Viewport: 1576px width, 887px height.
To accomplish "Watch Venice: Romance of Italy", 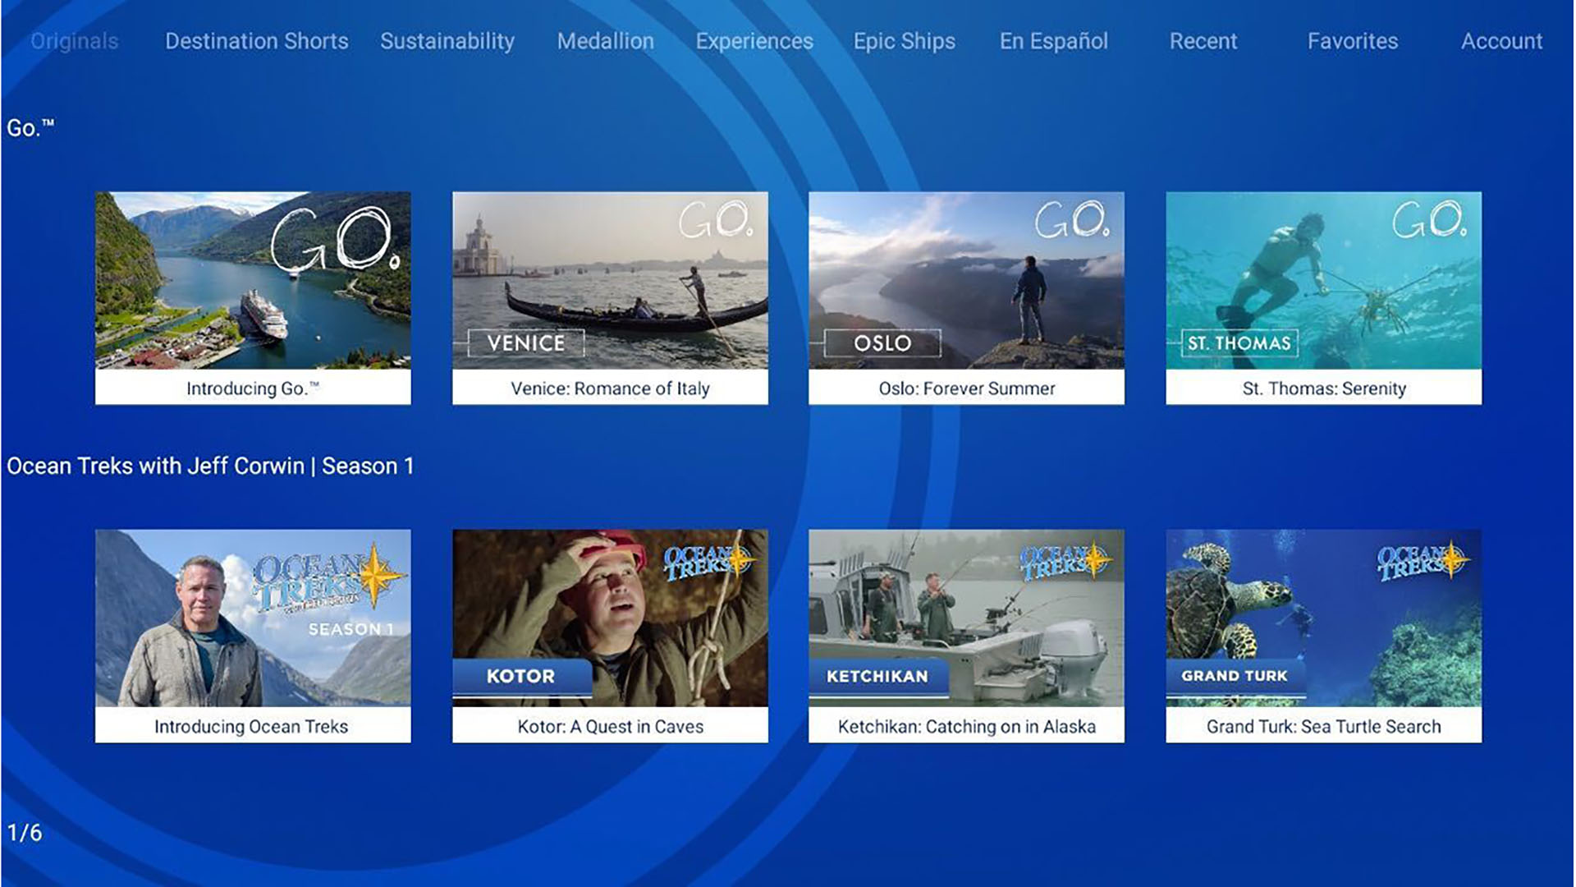I will pos(610,297).
